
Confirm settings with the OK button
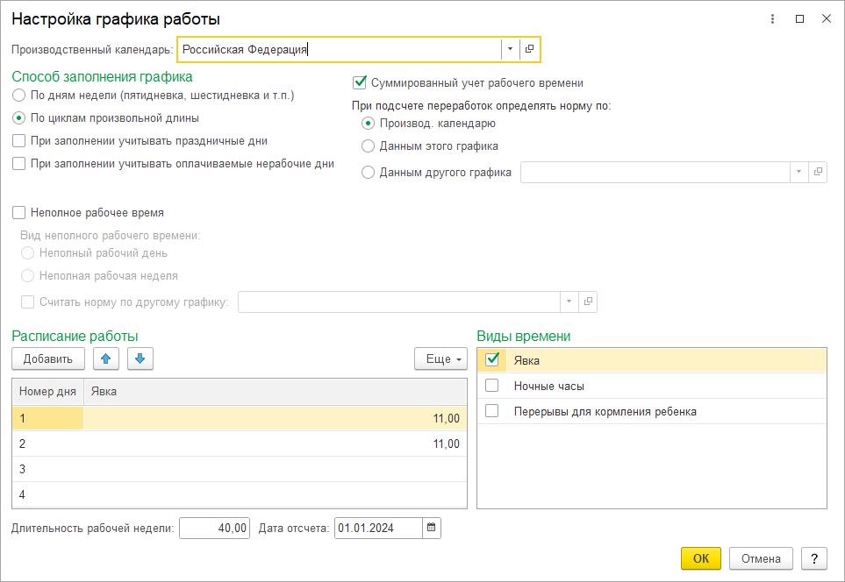[x=700, y=558]
